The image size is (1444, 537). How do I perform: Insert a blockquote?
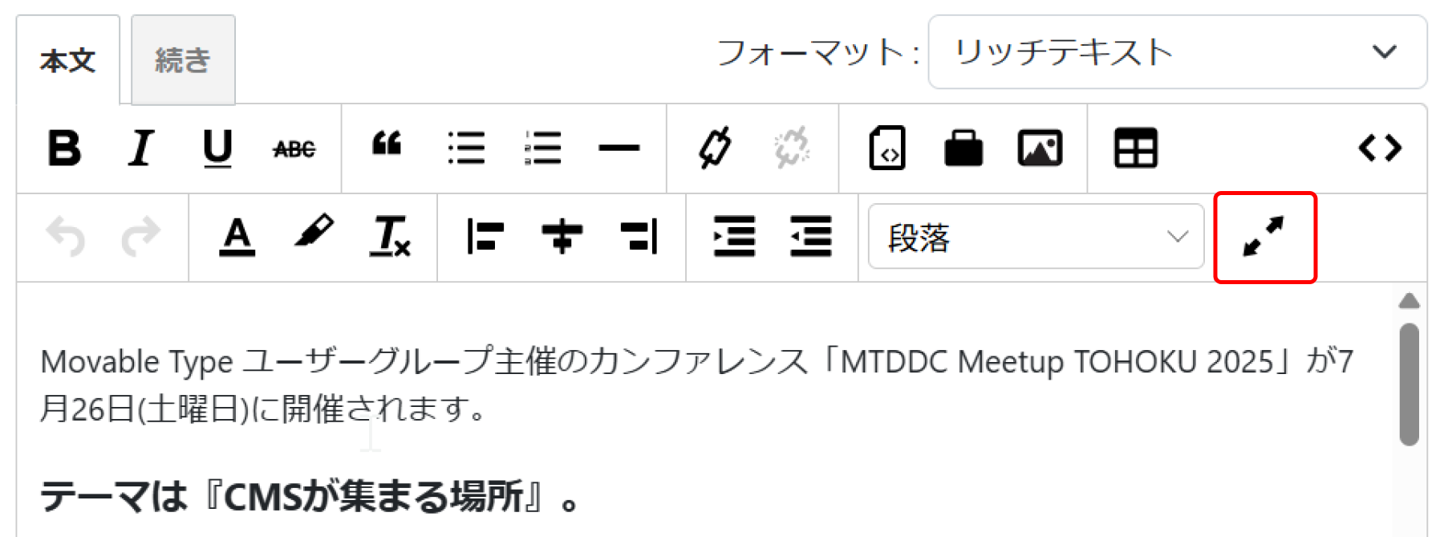tap(387, 145)
